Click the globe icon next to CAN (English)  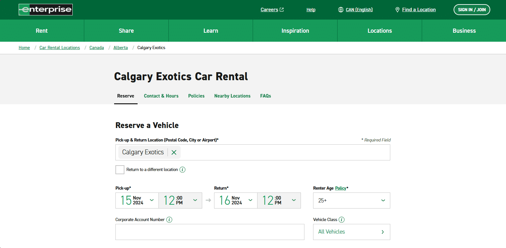(341, 10)
